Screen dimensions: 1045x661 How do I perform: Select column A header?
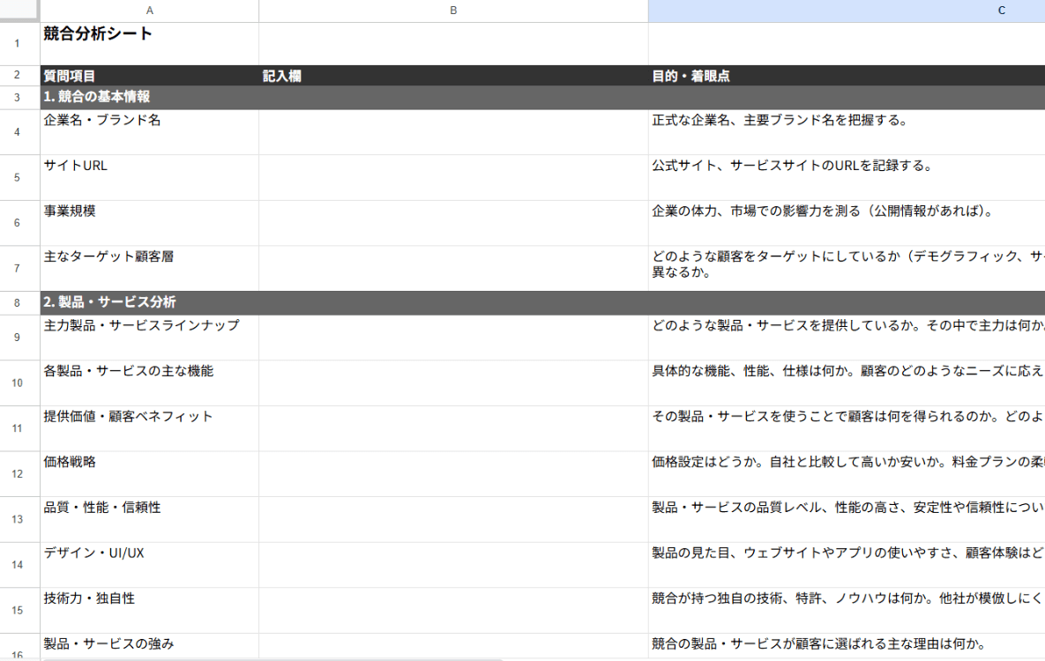[x=149, y=11]
